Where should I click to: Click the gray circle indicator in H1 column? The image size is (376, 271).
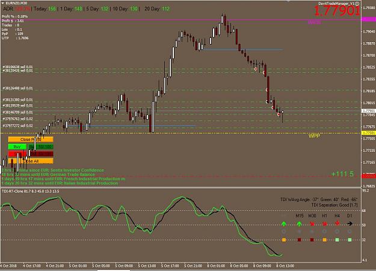click(x=325, y=232)
